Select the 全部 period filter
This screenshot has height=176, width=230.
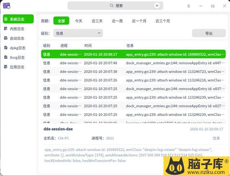61,21
